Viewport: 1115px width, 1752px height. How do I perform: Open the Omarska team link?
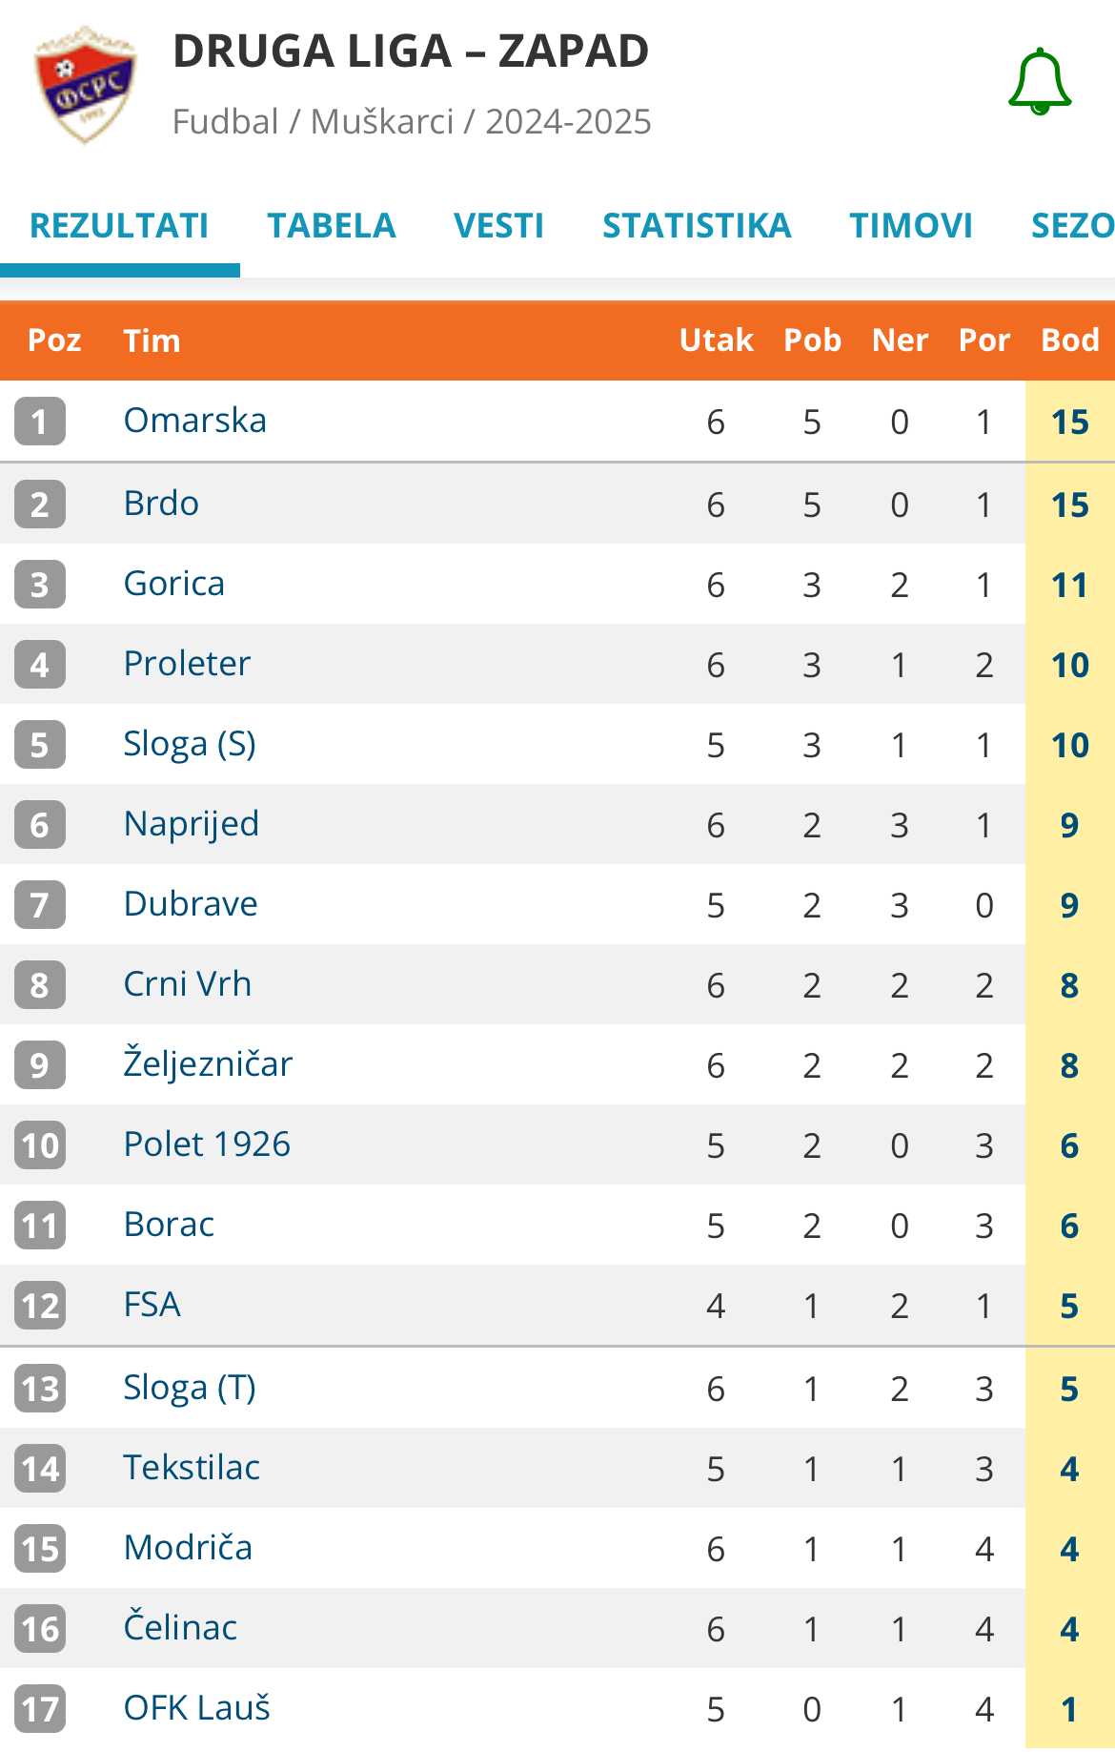195,421
